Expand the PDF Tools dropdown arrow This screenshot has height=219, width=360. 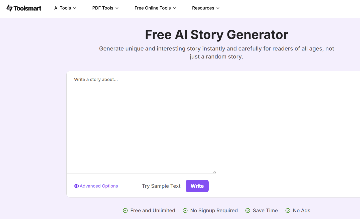pyautogui.click(x=117, y=8)
